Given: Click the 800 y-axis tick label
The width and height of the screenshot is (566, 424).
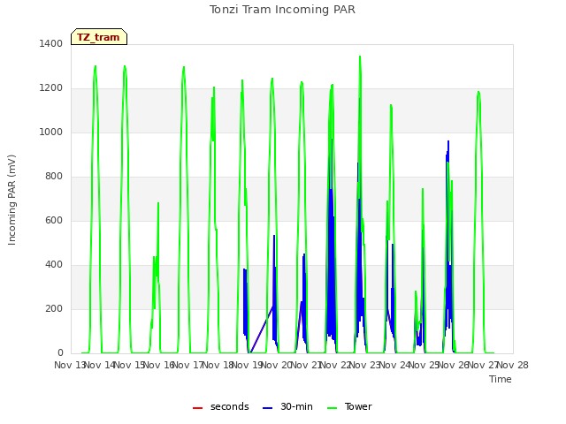Looking at the screenshot, I should pos(54,177).
